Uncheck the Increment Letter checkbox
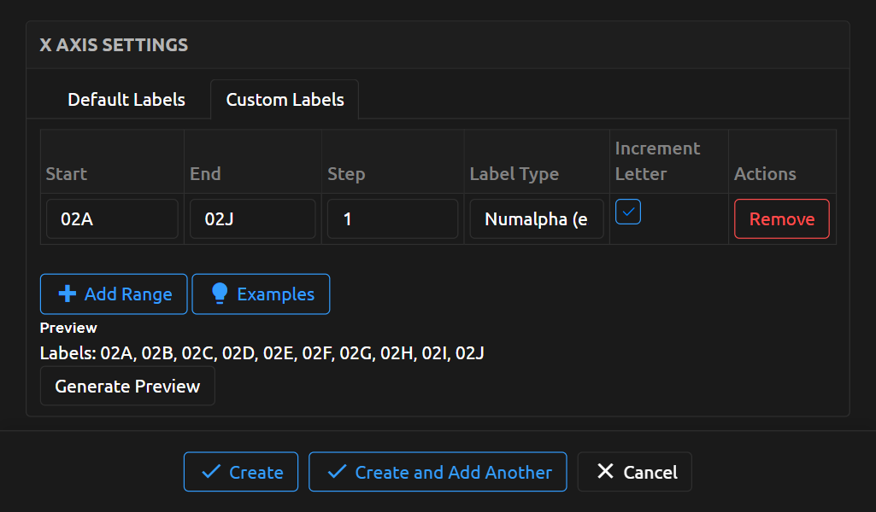Screen dimensions: 876x512 pyautogui.click(x=628, y=212)
